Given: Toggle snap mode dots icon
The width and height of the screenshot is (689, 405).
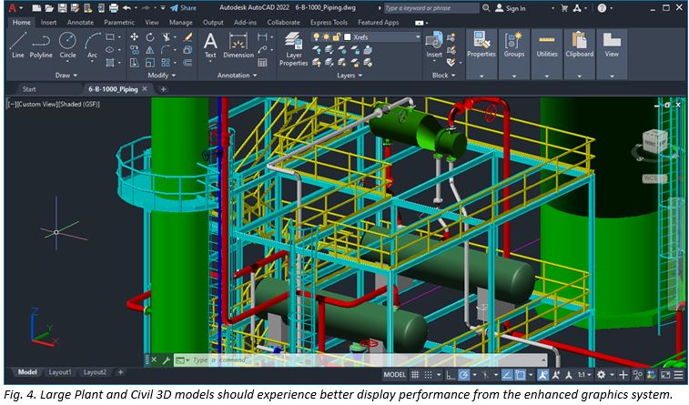Looking at the screenshot, I should 428,375.
